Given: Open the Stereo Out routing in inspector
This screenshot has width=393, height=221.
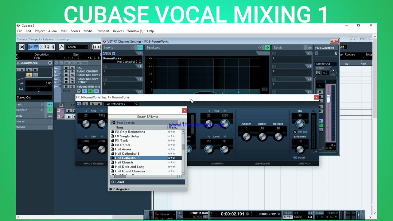Looking at the screenshot, I should tap(34, 97).
